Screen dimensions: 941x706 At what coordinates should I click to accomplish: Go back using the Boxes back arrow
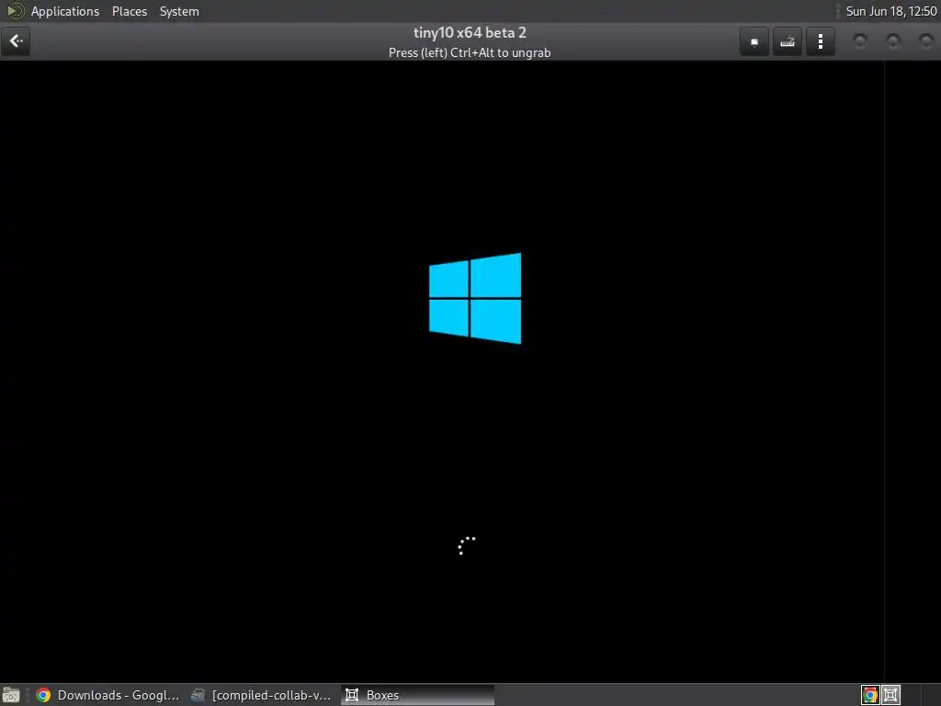pyautogui.click(x=16, y=41)
